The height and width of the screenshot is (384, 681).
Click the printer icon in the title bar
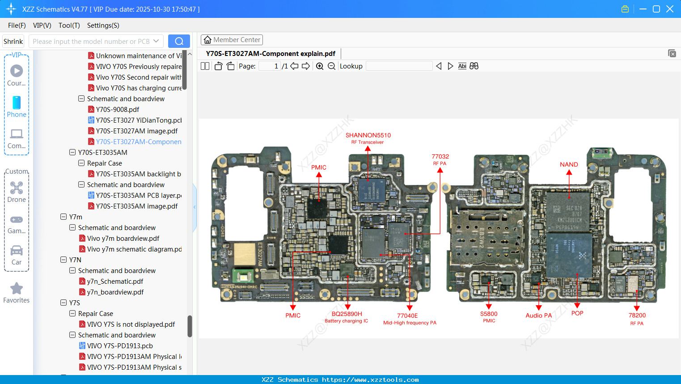[625, 9]
